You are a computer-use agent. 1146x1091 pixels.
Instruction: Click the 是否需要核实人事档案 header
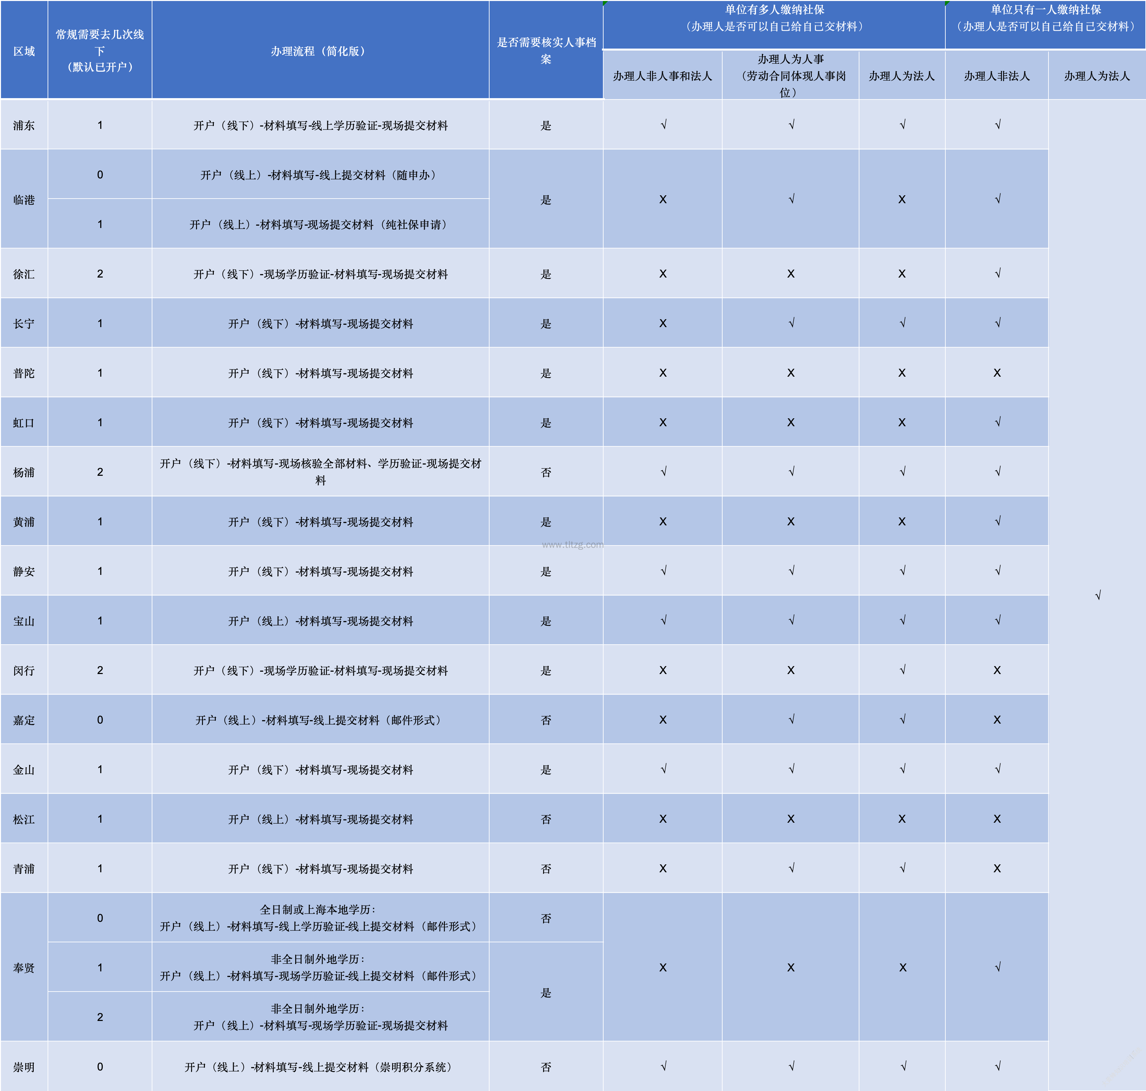[x=546, y=51]
